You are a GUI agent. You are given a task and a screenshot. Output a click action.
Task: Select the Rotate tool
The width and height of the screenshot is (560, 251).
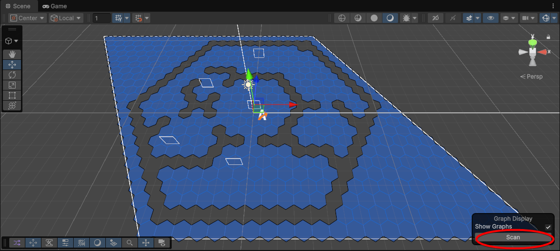pyautogui.click(x=12, y=75)
